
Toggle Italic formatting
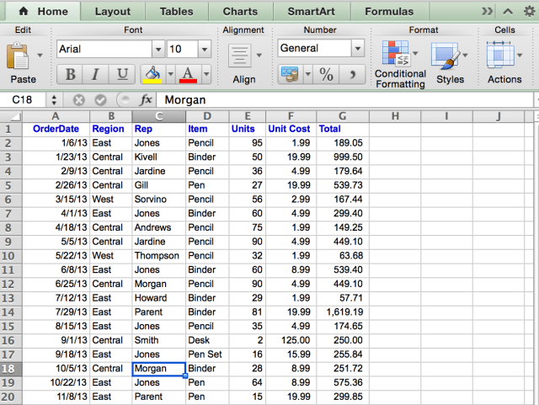tap(96, 74)
